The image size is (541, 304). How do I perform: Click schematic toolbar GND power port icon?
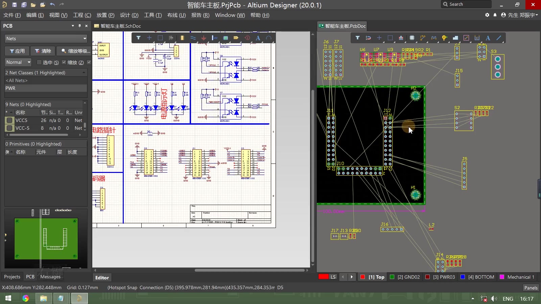pyautogui.click(x=204, y=38)
